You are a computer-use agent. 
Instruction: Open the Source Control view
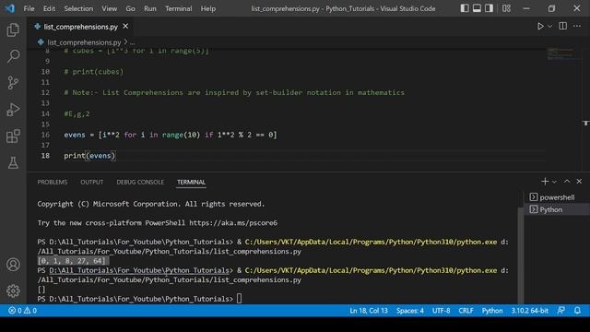coord(13,82)
